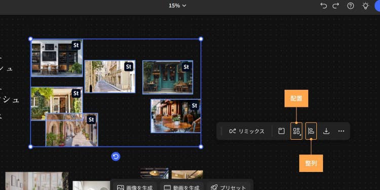This screenshot has width=380, height=190.
Task: Click the blue rotate handle below selection
Action: (x=116, y=157)
